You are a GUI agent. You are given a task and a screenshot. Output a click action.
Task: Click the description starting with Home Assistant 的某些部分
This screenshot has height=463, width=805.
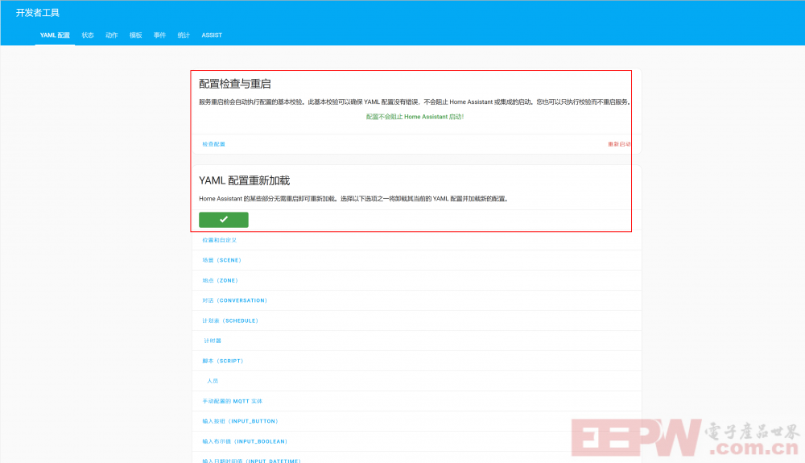353,199
